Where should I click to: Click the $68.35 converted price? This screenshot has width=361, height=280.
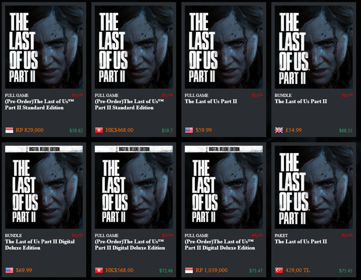345,130
